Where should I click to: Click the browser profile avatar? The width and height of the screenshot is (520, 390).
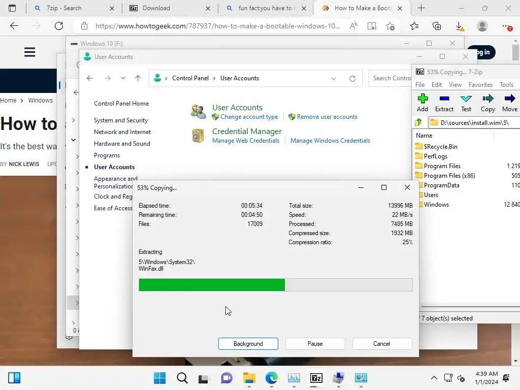[x=482, y=26]
